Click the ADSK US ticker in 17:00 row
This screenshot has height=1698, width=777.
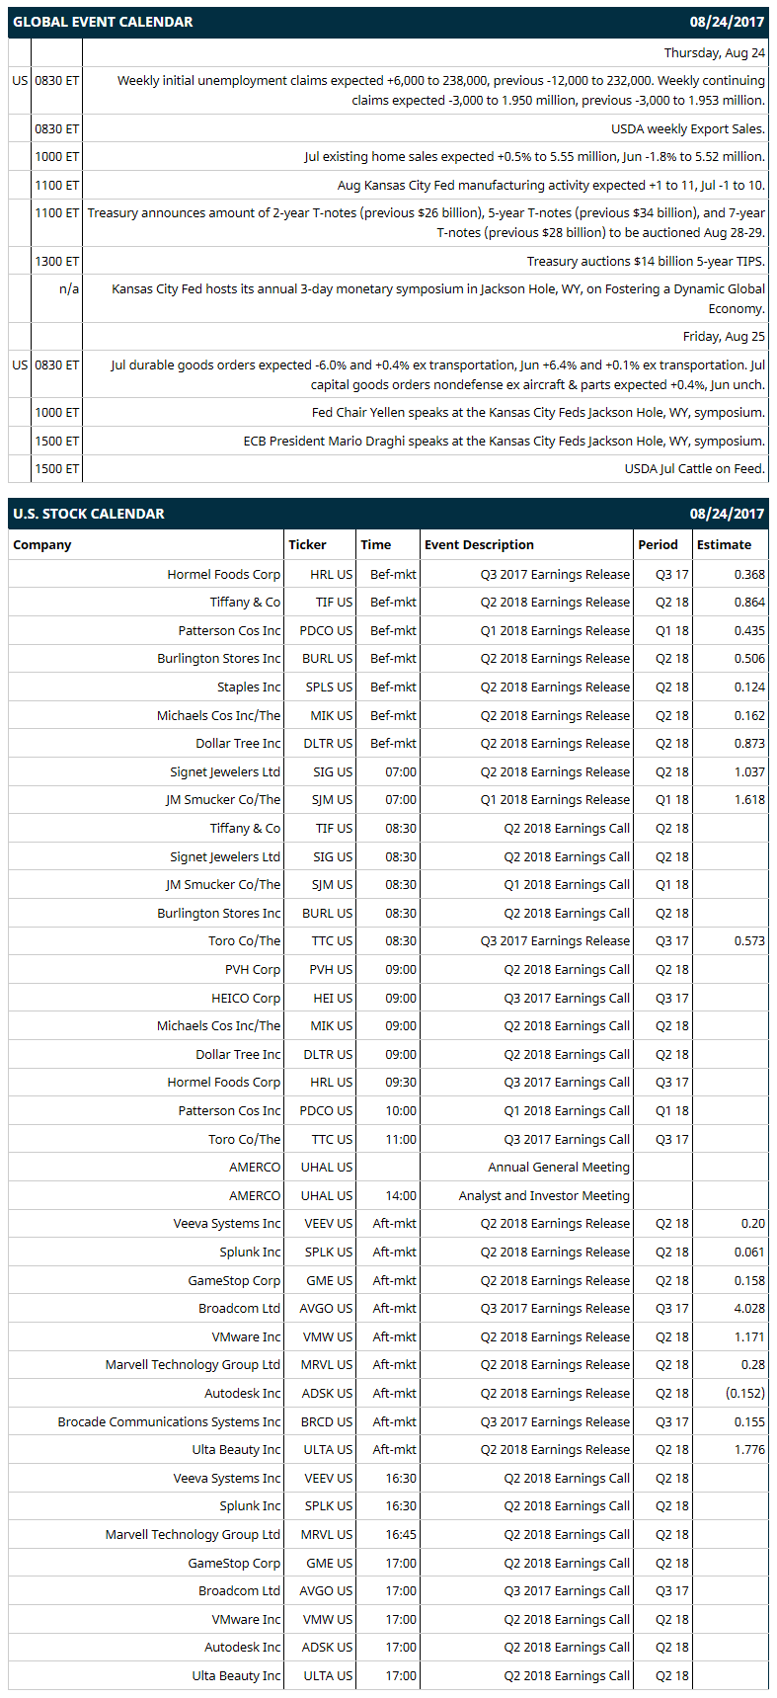[328, 1647]
